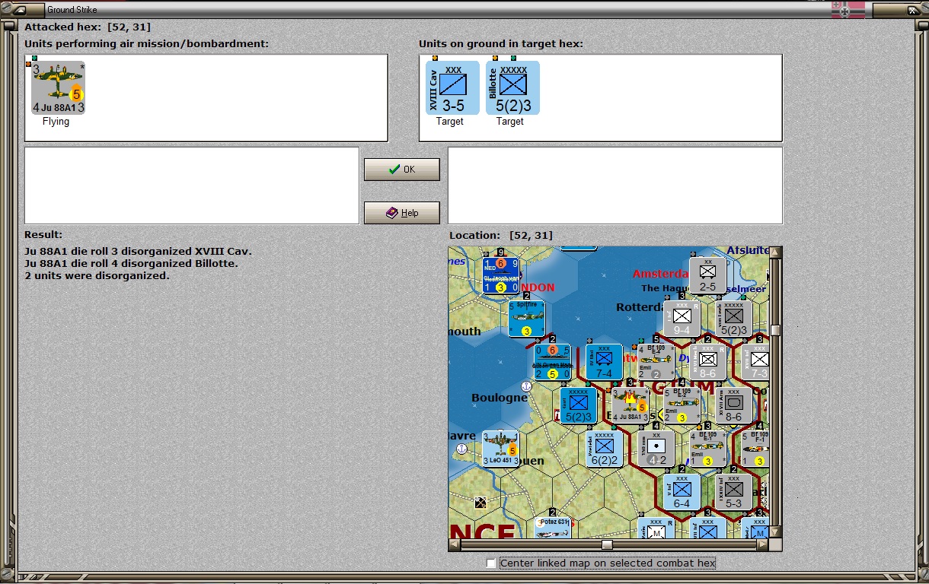
Task: Click the grey 5(2)3 army counter near Rotterdam
Action: point(734,319)
